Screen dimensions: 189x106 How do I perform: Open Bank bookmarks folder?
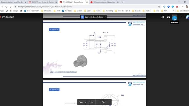click(57, 11)
